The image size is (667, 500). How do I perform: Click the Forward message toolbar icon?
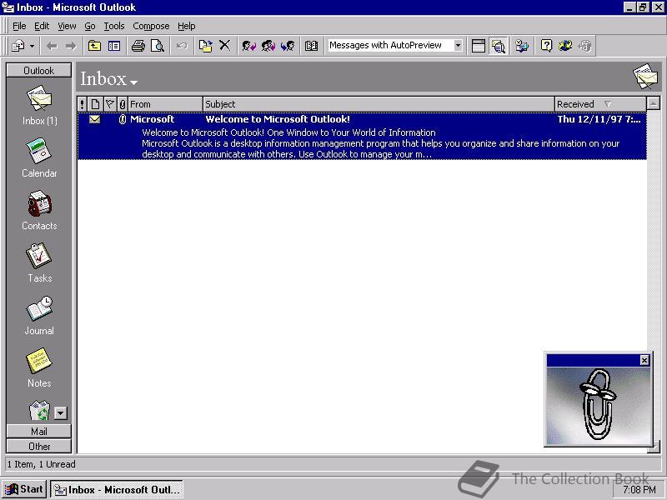[288, 46]
